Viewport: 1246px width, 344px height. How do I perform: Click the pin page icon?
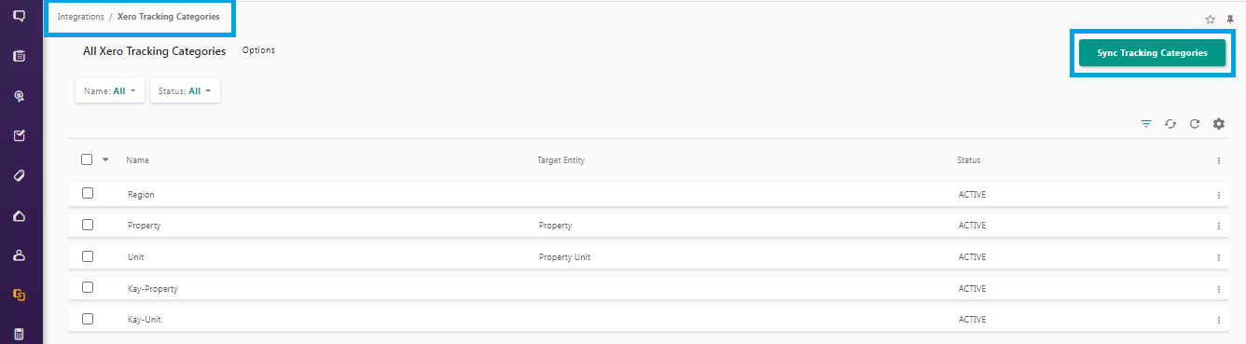[x=1229, y=19]
